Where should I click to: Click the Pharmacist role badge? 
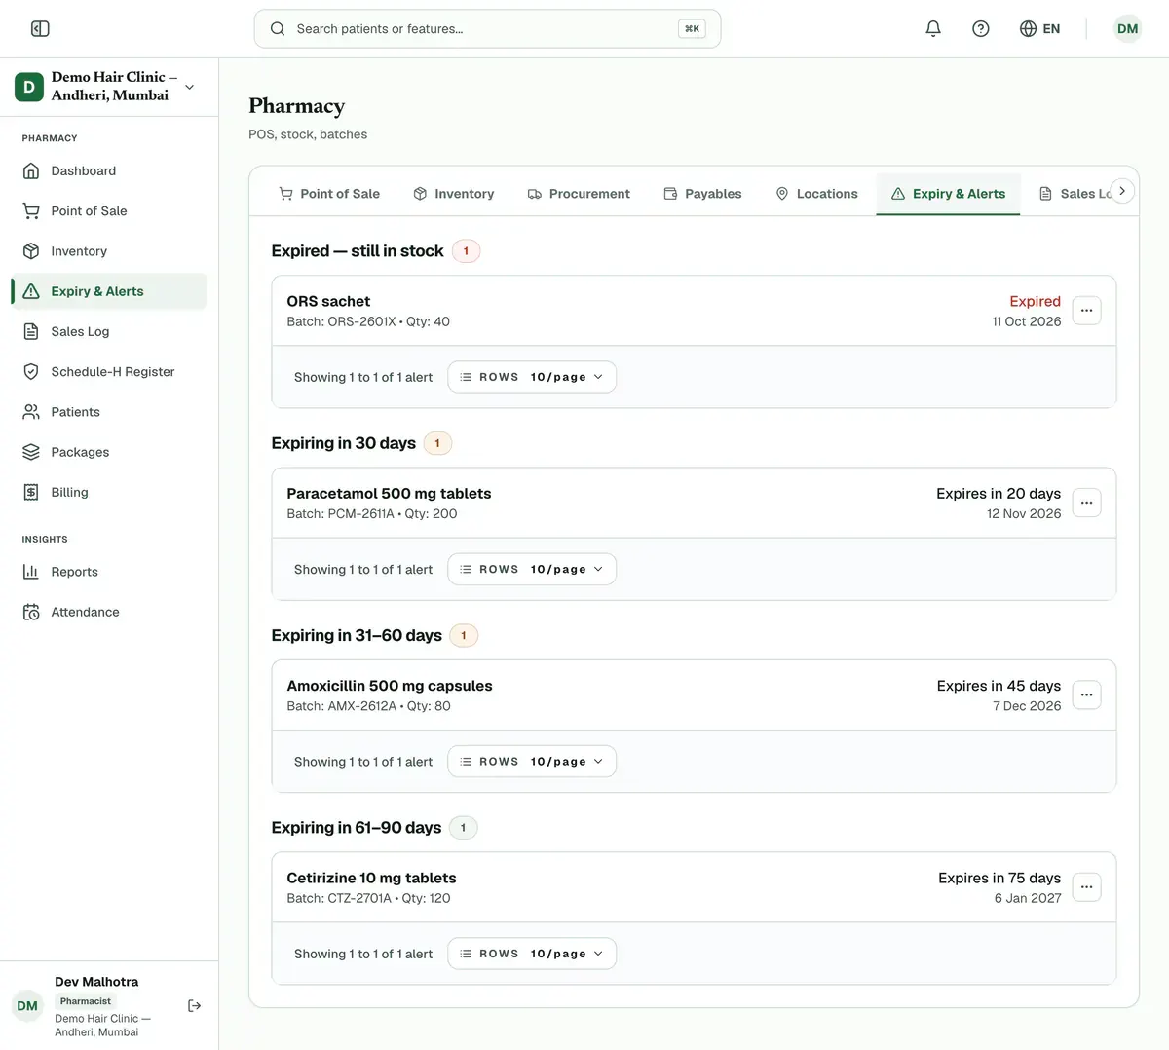tap(86, 1001)
